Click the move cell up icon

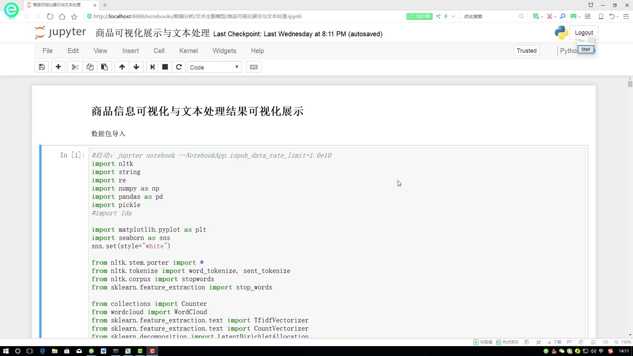pyautogui.click(x=122, y=67)
